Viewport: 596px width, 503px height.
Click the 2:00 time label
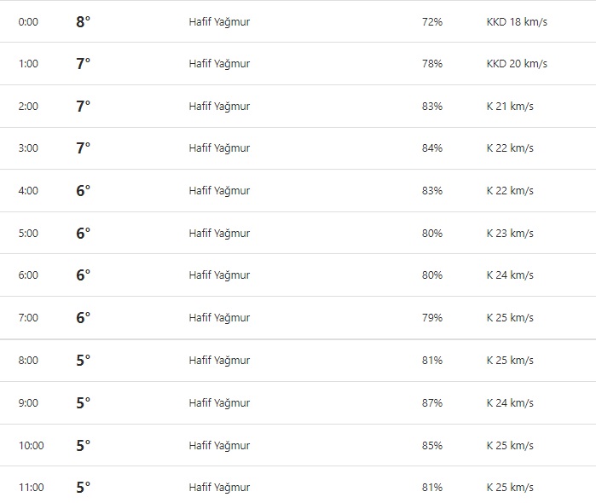coord(28,107)
